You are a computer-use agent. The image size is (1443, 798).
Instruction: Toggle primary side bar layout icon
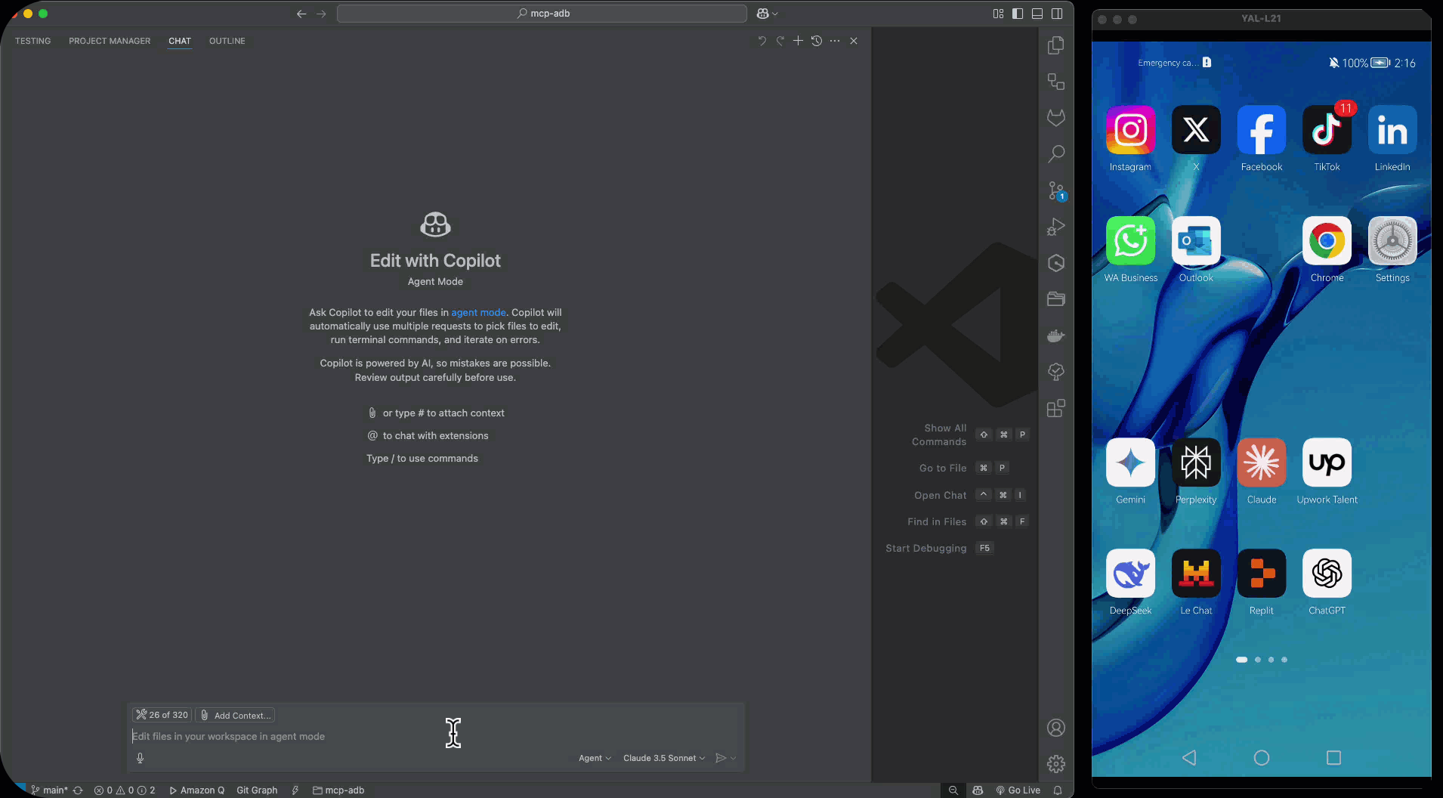(1018, 14)
